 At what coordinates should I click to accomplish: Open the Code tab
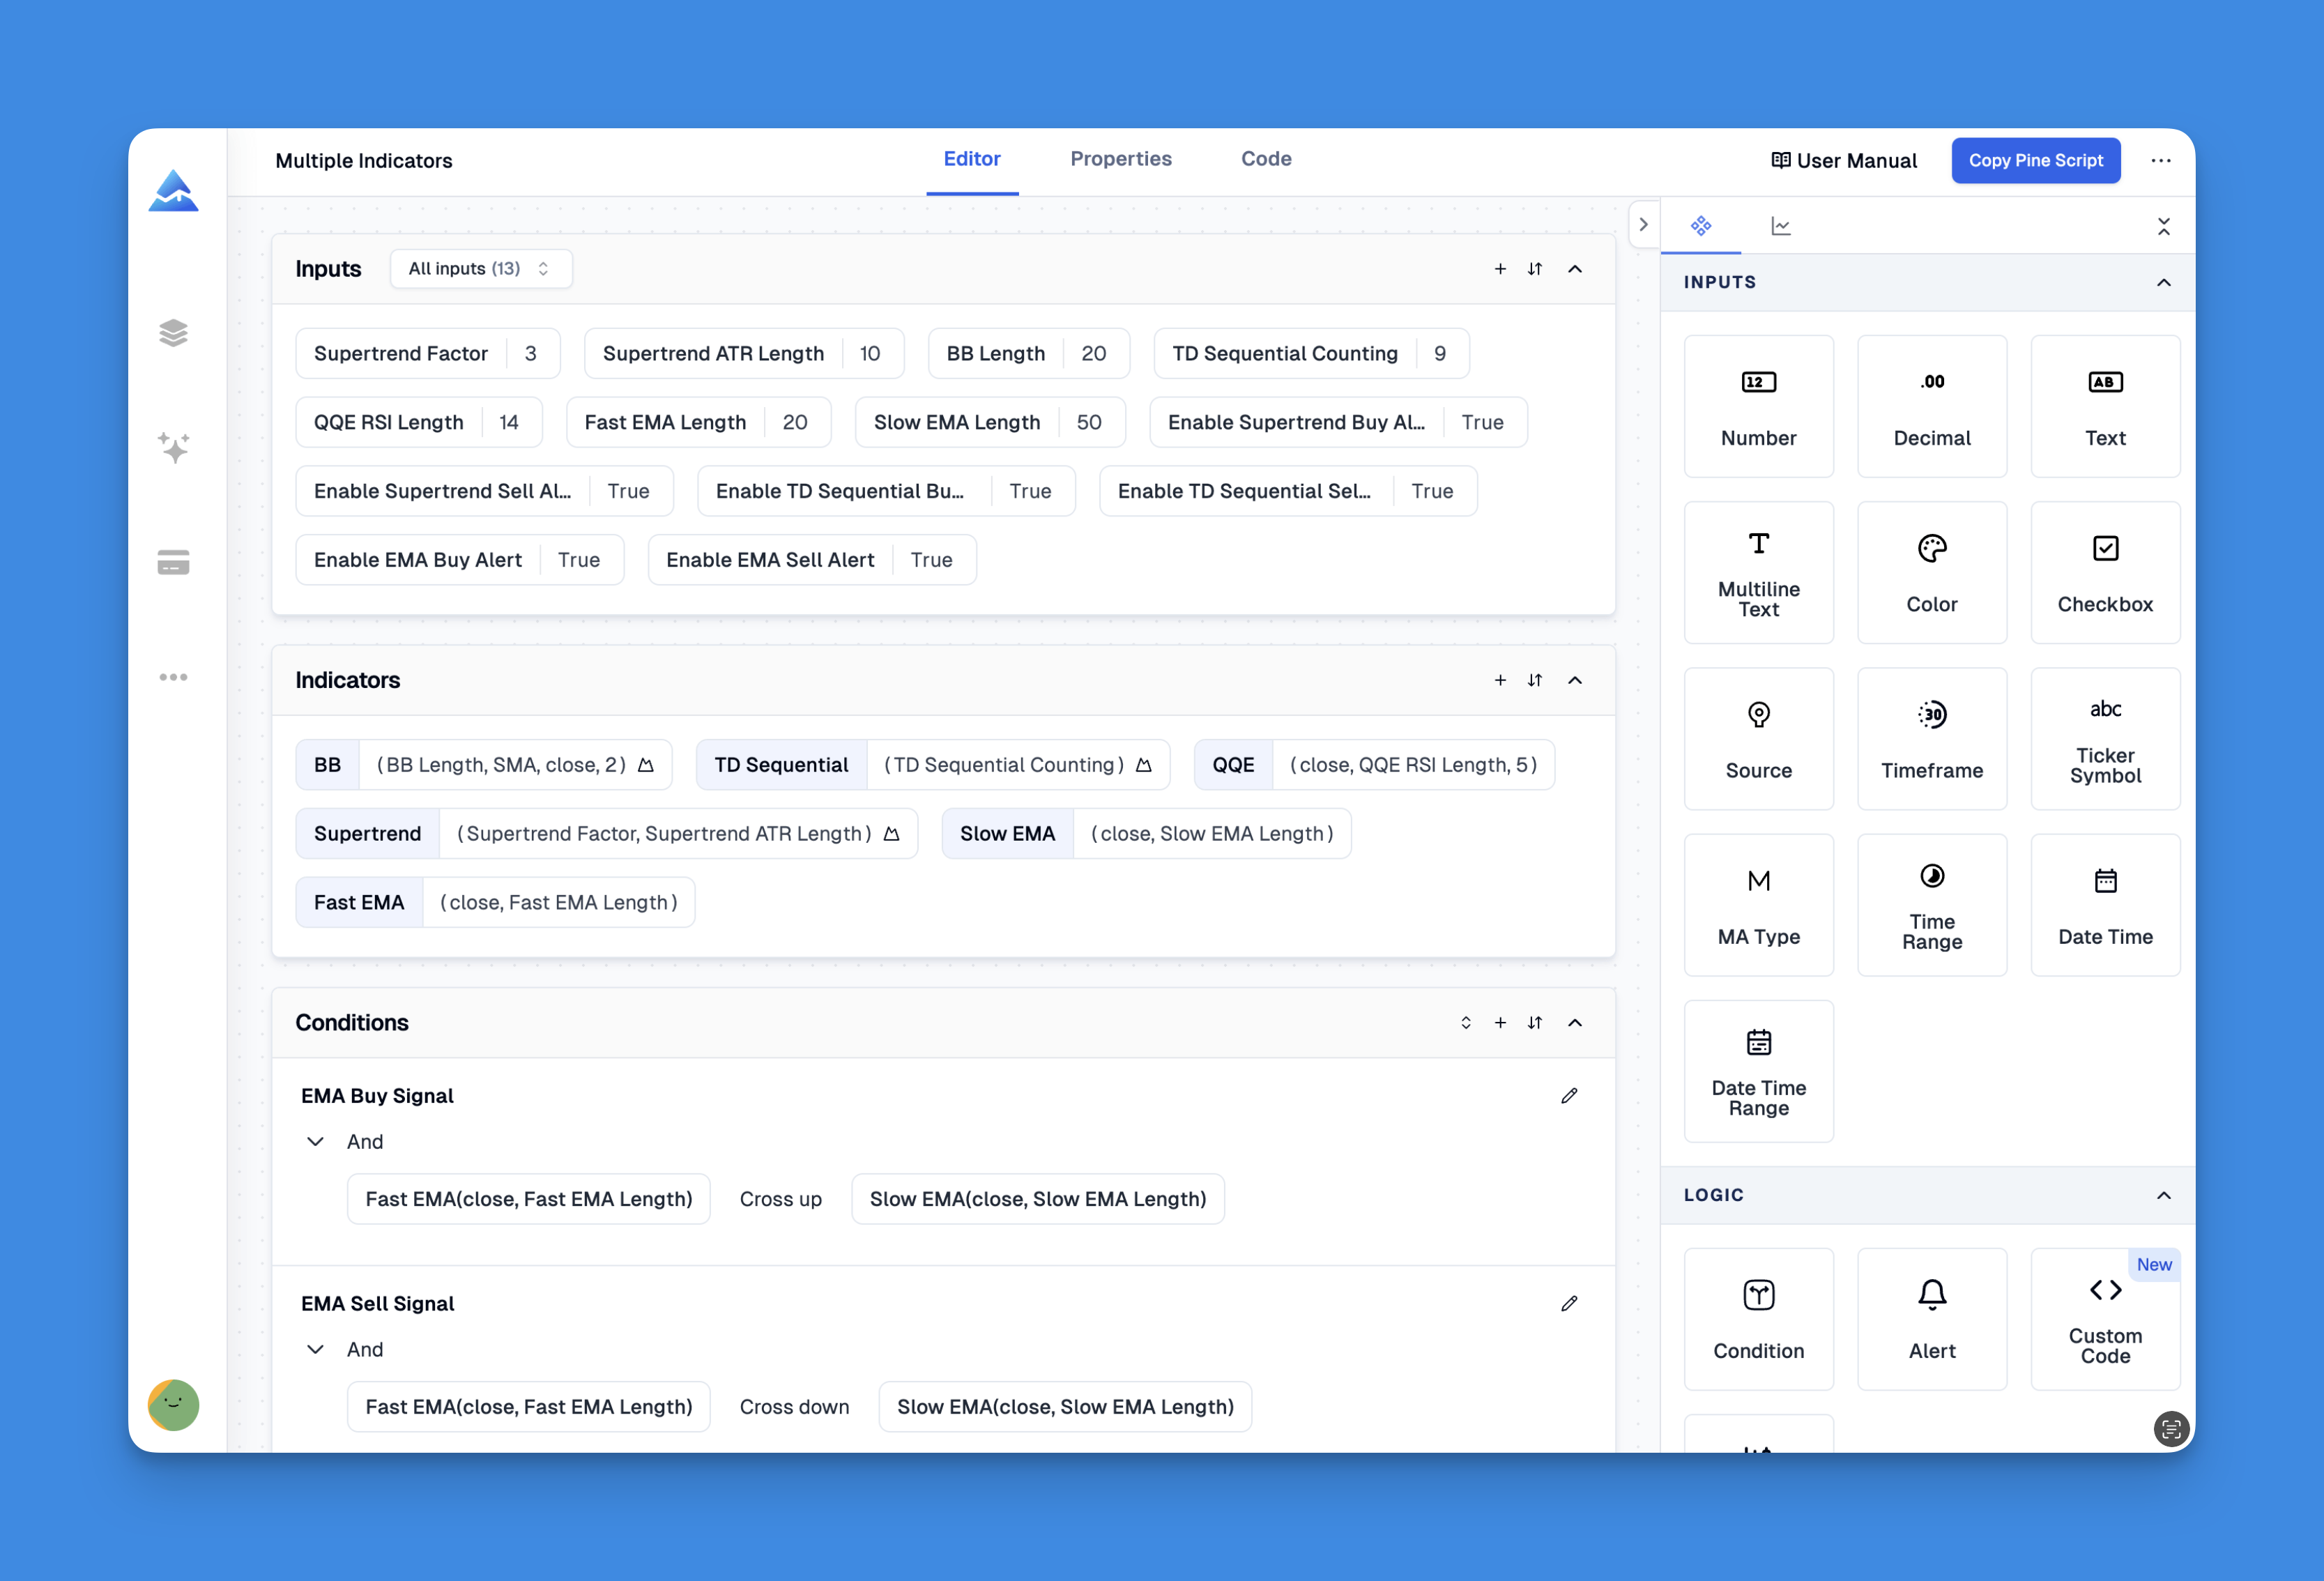point(1265,159)
